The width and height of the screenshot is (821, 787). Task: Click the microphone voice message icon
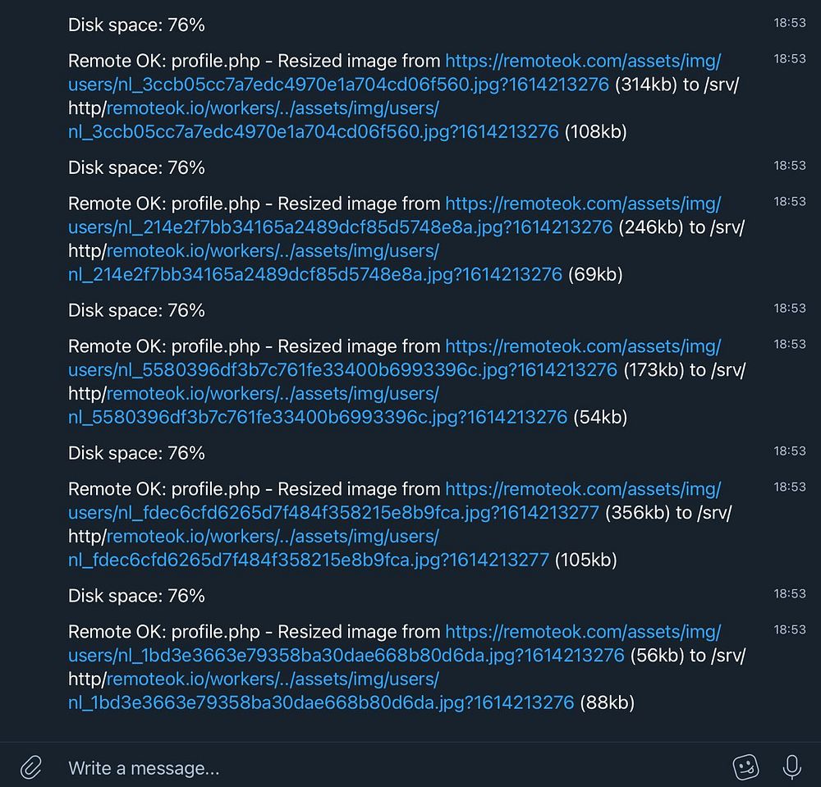pos(791,767)
